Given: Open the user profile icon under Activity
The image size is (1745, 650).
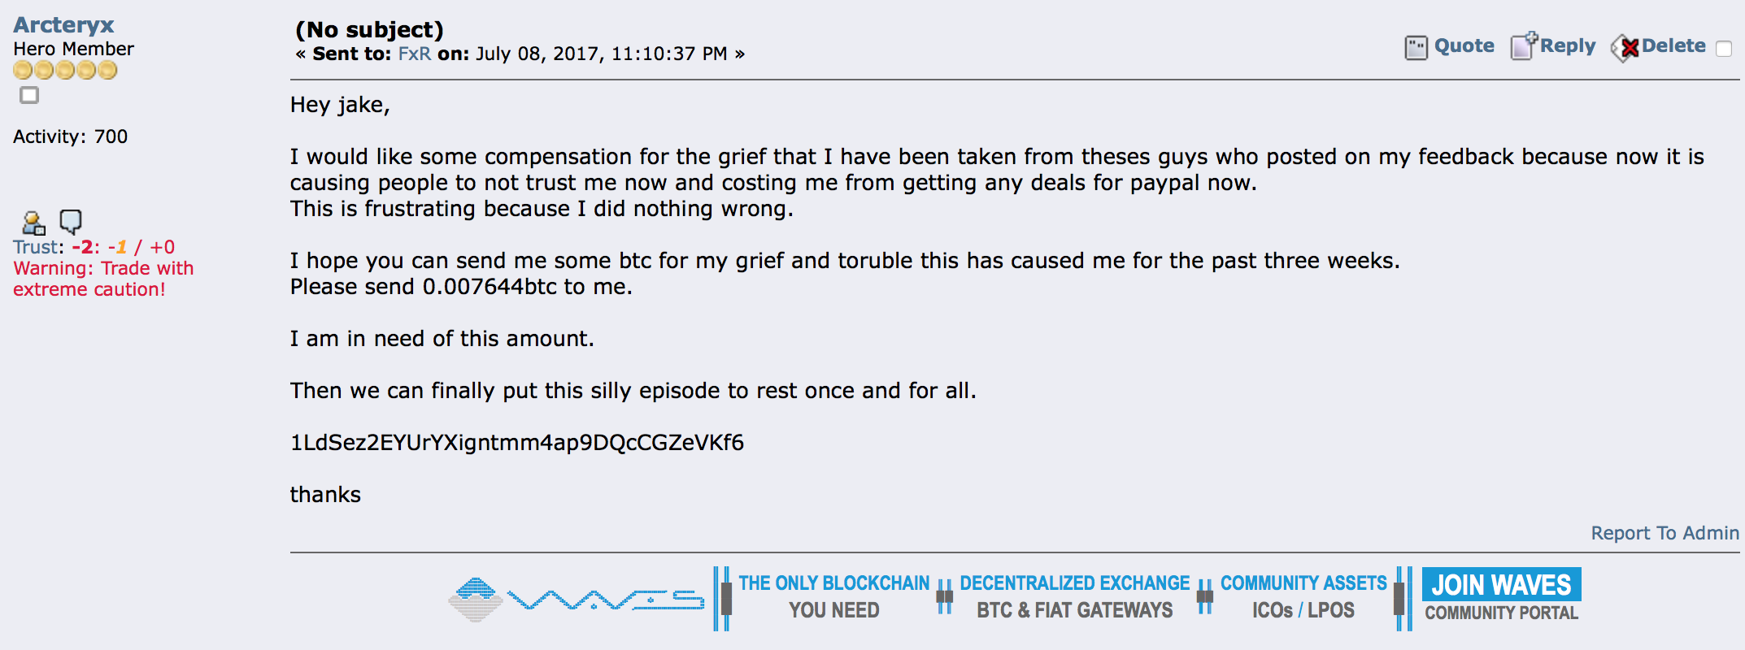Looking at the screenshot, I should (x=33, y=222).
